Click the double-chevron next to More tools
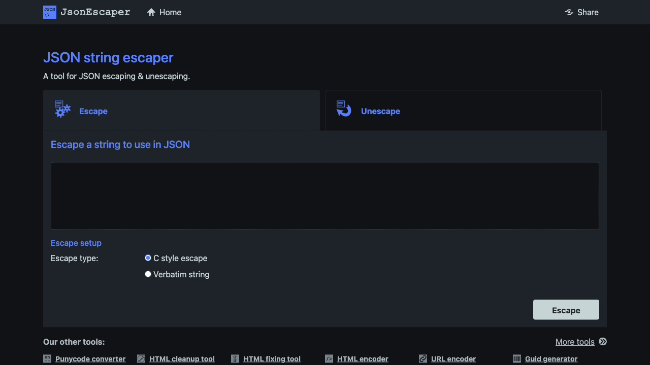 click(x=603, y=342)
